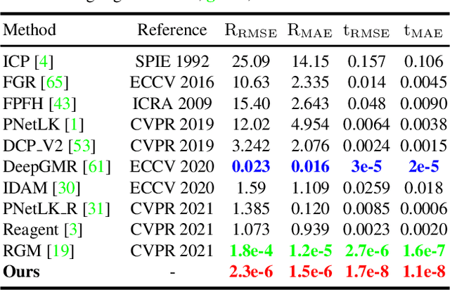Select the value 12.02 for PNetLK

click(x=251, y=125)
